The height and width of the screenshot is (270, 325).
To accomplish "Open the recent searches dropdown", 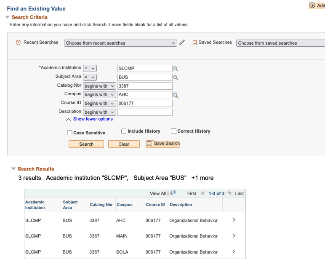I will [x=120, y=43].
